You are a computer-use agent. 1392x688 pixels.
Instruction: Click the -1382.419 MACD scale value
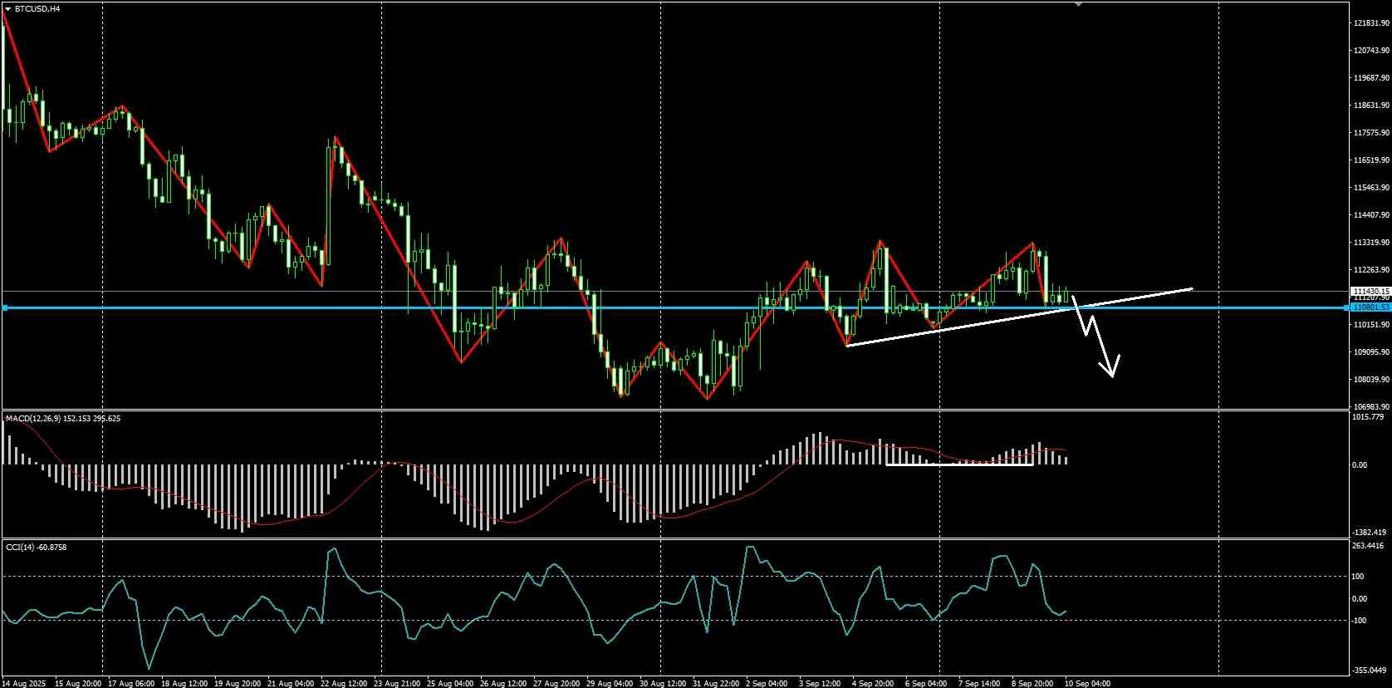[x=1370, y=532]
